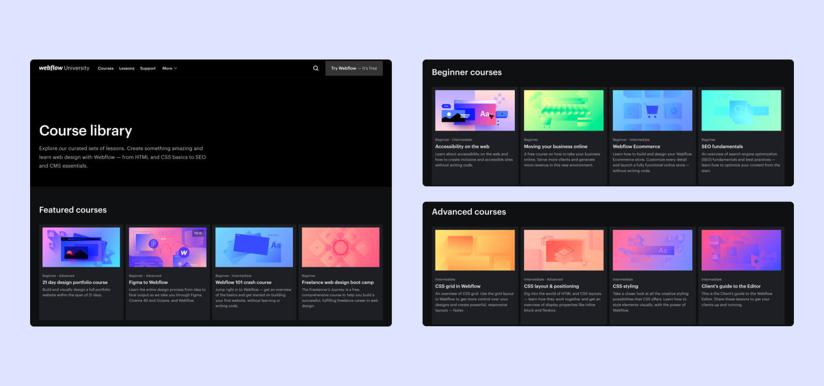The width and height of the screenshot is (824, 386).
Task: Open Freelance web design boot camp thumbnail
Action: point(341,247)
